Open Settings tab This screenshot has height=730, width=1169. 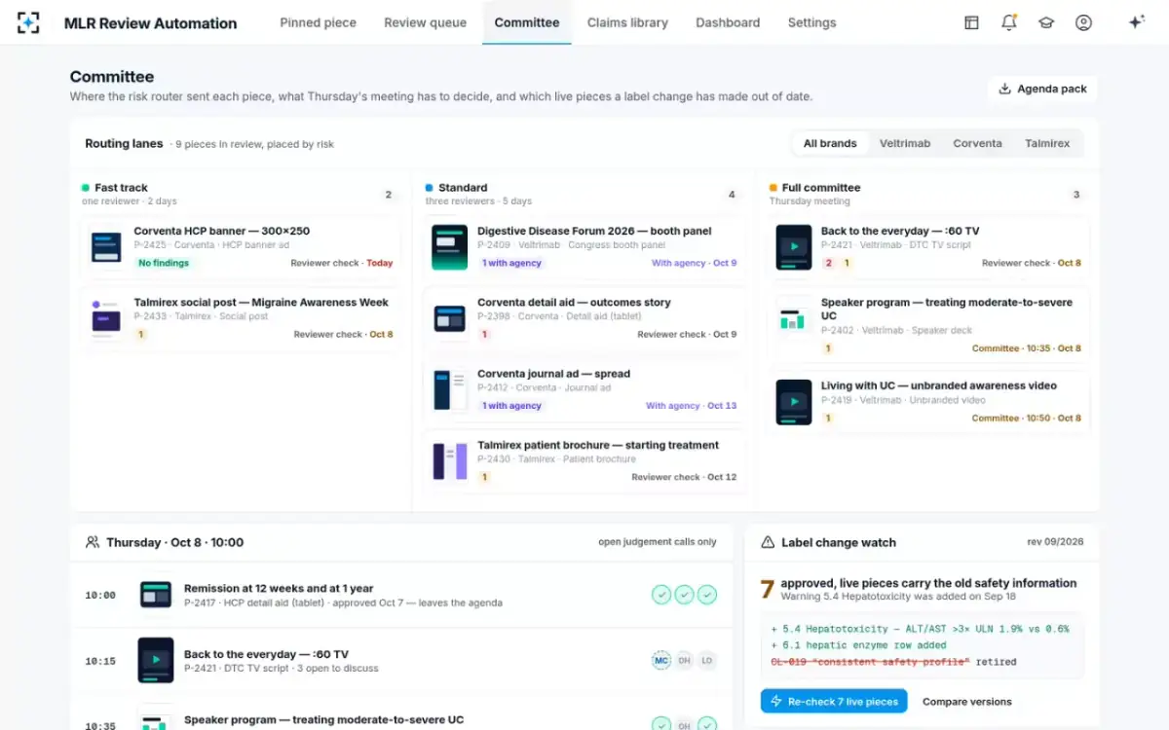click(x=811, y=22)
